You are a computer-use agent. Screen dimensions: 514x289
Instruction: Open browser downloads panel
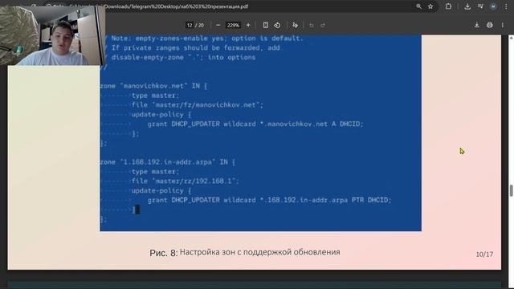(x=467, y=6)
